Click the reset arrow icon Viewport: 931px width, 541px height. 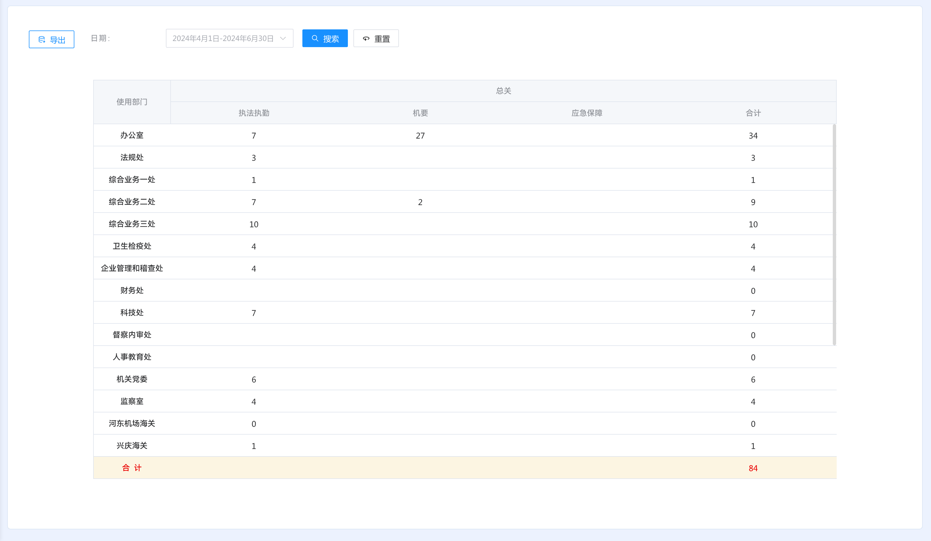[x=366, y=39]
